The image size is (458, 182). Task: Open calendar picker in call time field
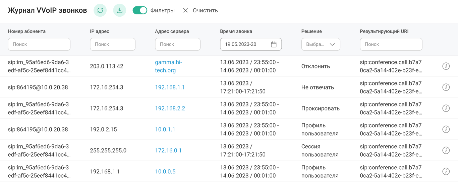[274, 44]
